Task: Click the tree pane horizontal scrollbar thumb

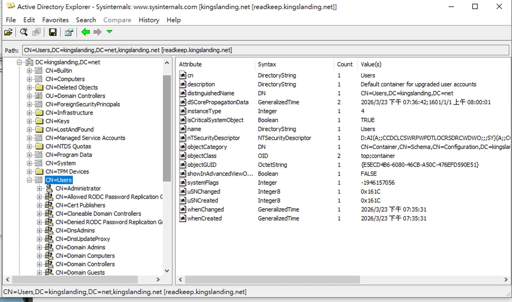Action: point(75,280)
